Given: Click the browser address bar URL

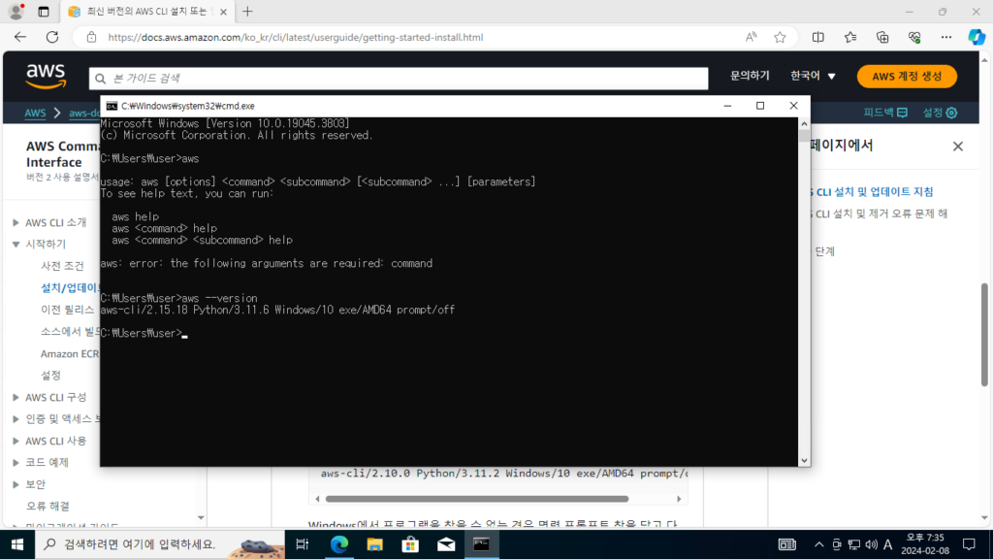Looking at the screenshot, I should 295,38.
